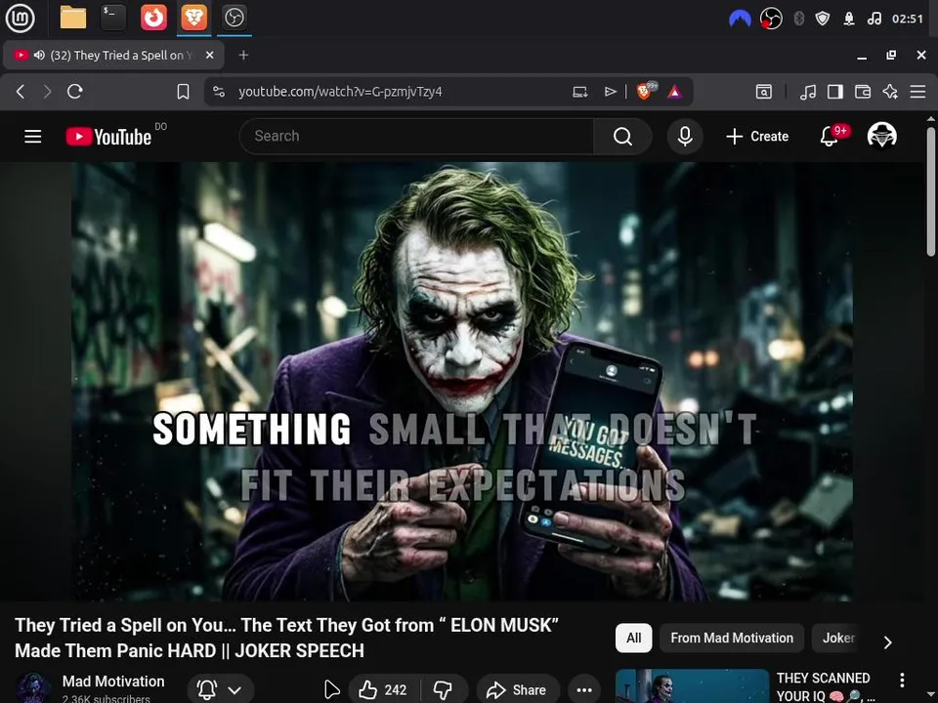This screenshot has height=703, width=938.
Task: Share this video
Action: (518, 690)
